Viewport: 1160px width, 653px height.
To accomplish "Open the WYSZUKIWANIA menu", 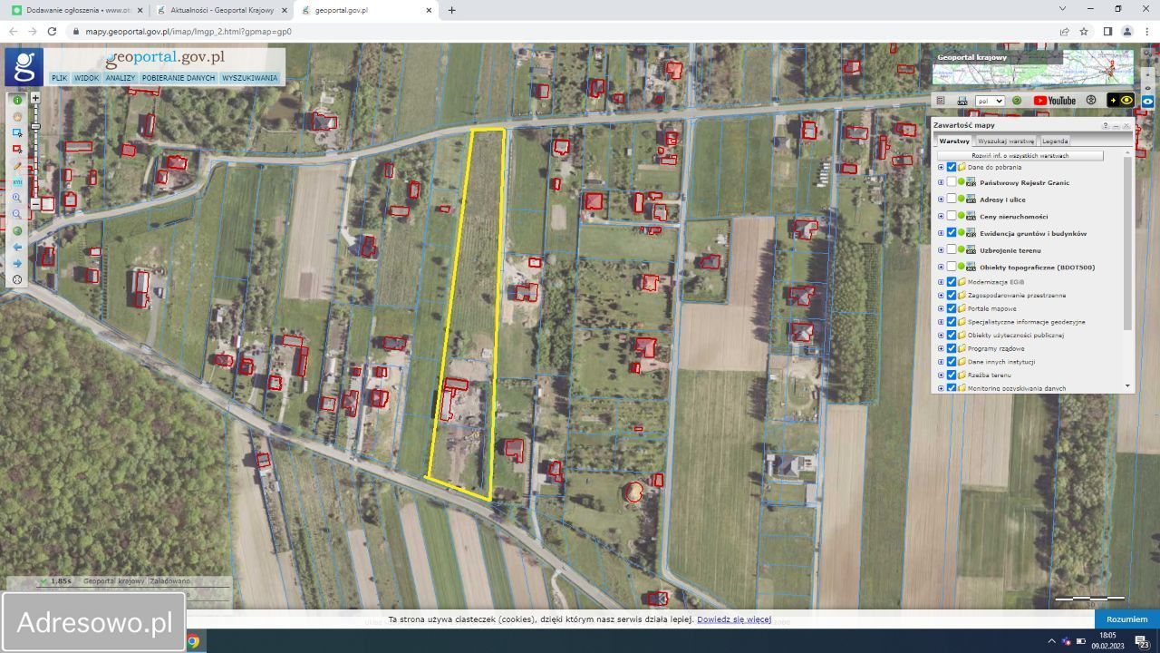I will click(250, 78).
